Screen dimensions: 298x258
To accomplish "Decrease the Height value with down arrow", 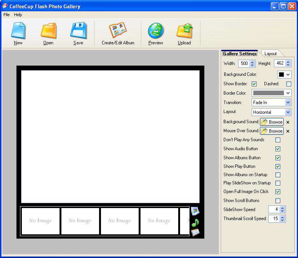I will (x=288, y=65).
